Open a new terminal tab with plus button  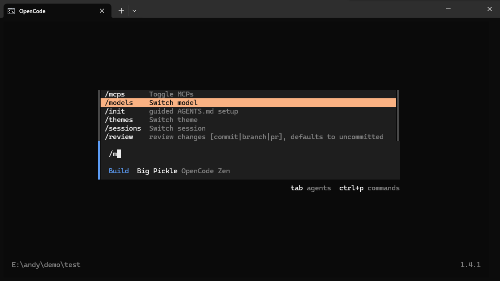pos(121,11)
